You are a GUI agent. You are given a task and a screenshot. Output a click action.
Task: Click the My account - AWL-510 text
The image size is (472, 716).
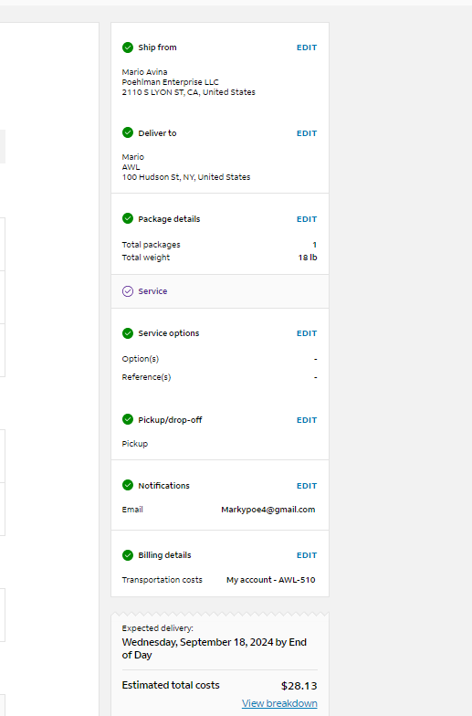[270, 580]
